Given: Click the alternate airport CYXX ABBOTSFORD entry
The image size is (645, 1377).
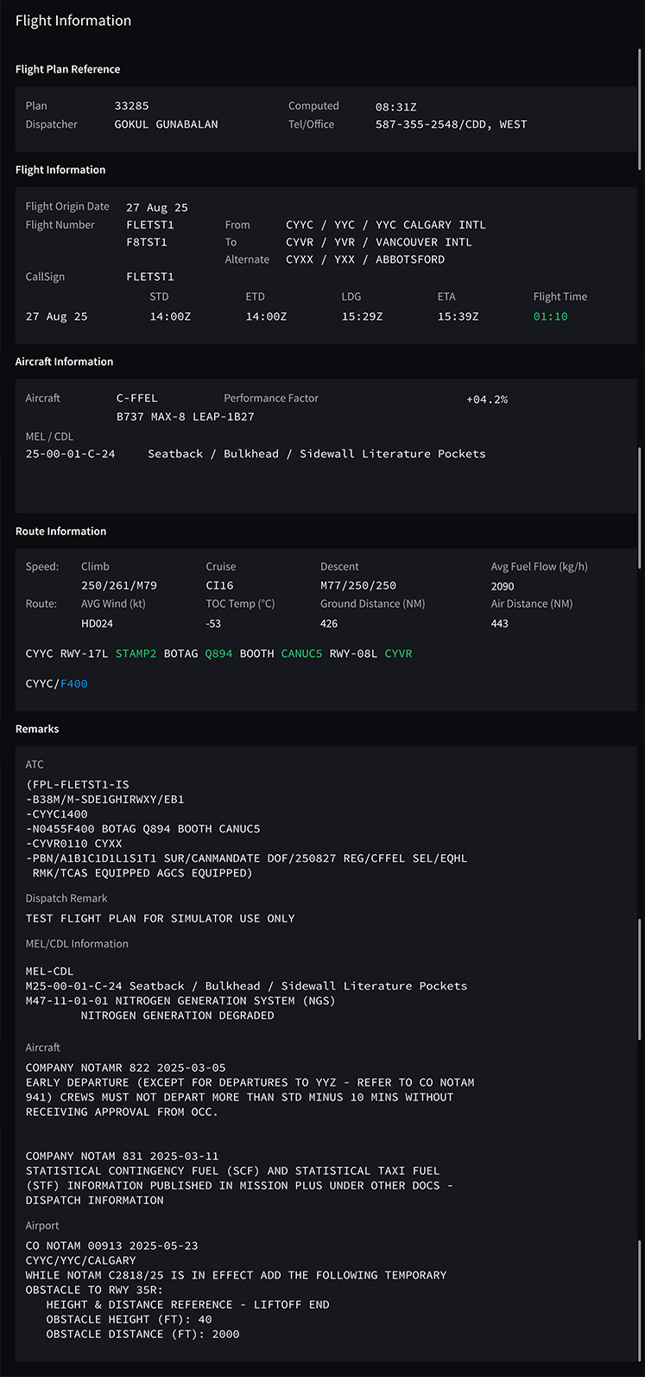Looking at the screenshot, I should pyautogui.click(x=365, y=259).
